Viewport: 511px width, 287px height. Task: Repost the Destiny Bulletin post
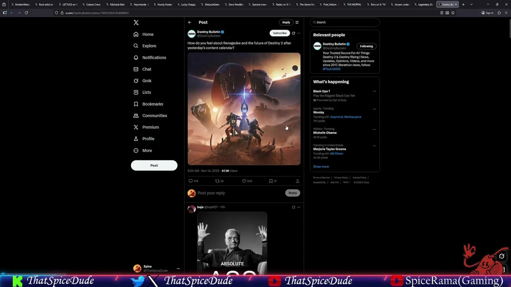click(x=220, y=181)
